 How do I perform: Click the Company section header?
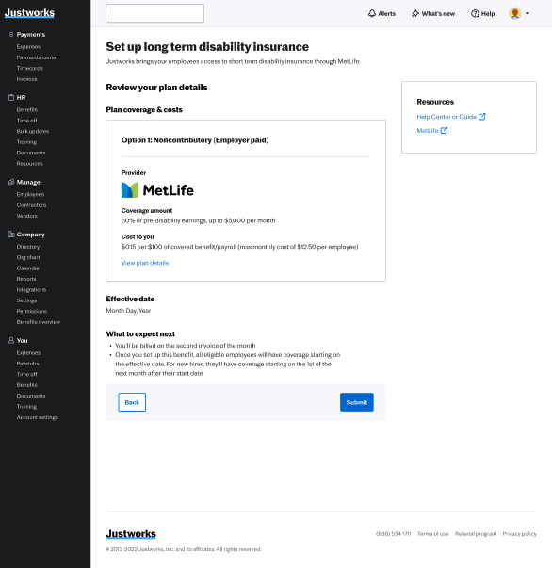30,235
